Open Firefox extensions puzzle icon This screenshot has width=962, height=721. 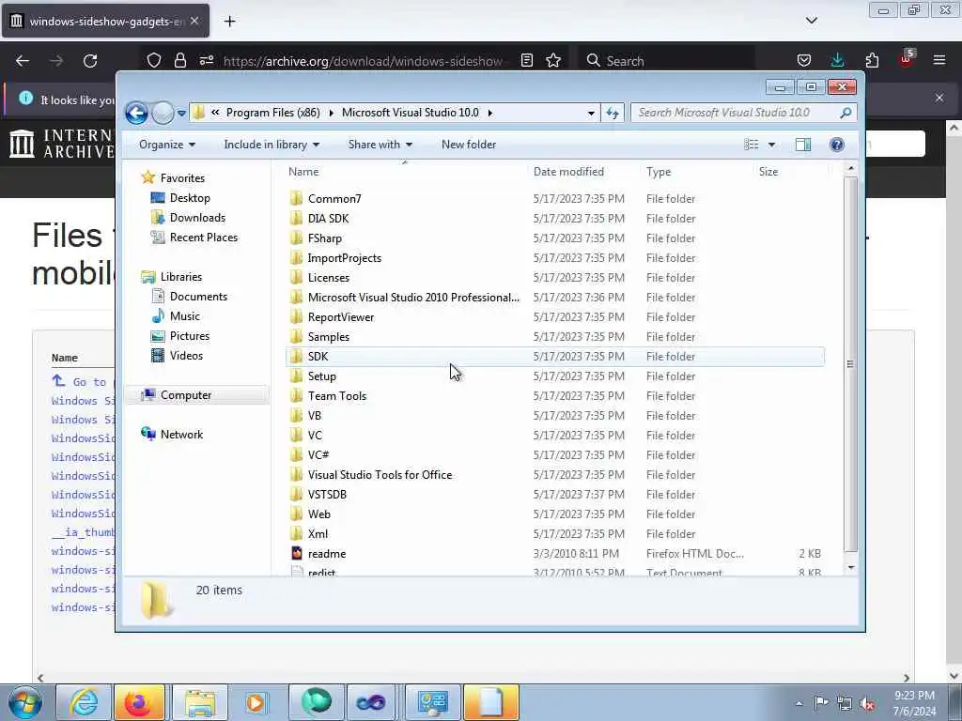pyautogui.click(x=872, y=61)
